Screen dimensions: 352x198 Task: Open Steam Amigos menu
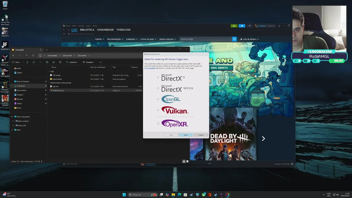pyautogui.click(x=81, y=26)
